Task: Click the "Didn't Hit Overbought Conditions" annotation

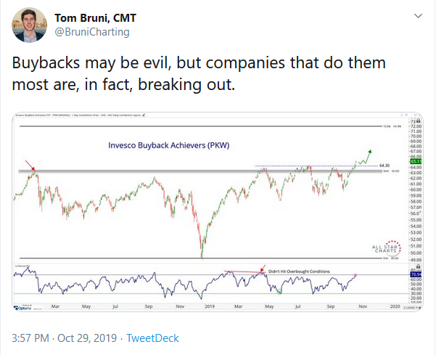Action: [x=299, y=272]
